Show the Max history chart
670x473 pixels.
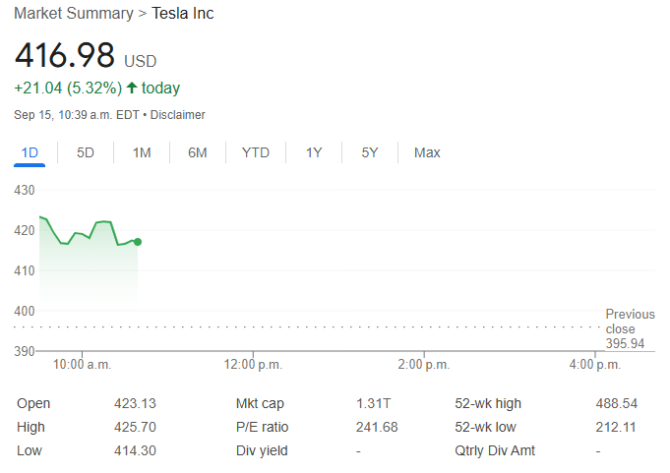coord(427,152)
